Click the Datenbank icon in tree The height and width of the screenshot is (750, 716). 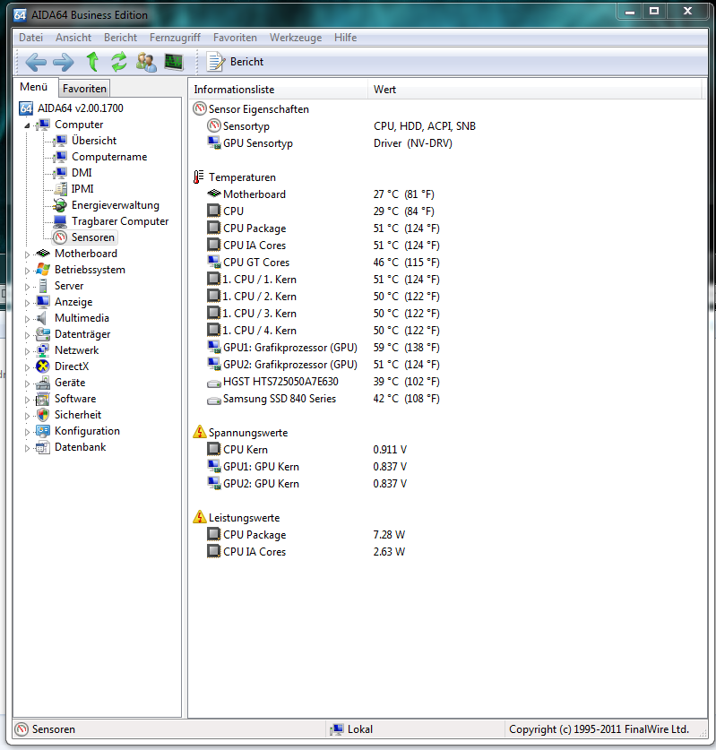(x=43, y=447)
